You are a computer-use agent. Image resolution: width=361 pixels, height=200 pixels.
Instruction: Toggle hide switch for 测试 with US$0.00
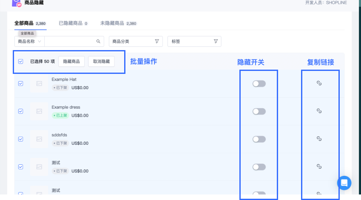tap(259, 167)
